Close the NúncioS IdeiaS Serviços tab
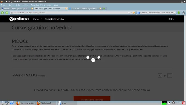Image resolution: width=186 pixels, height=105 pixels. [32, 9]
